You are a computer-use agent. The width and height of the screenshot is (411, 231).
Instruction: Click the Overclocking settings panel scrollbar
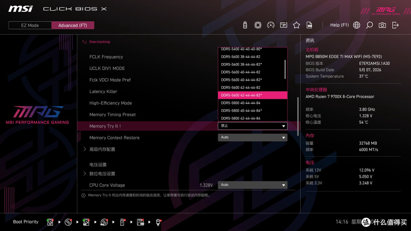pos(298,116)
